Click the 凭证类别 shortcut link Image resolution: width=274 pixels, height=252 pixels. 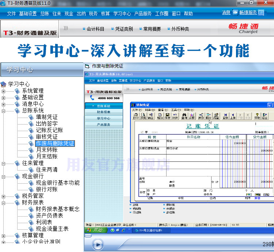point(124,29)
